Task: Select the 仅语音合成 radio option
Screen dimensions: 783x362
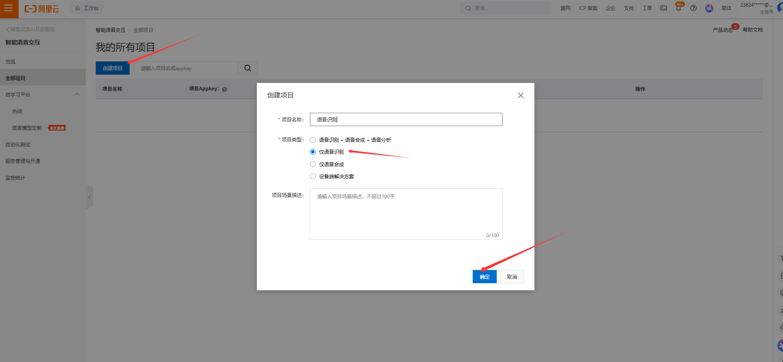Action: click(x=313, y=164)
